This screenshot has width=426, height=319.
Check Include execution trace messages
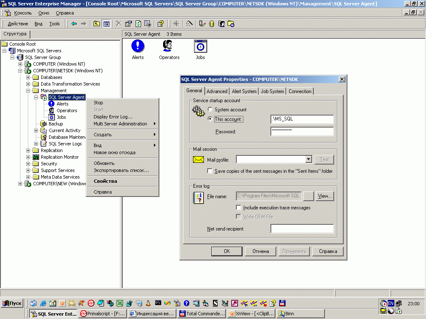pyautogui.click(x=238, y=208)
